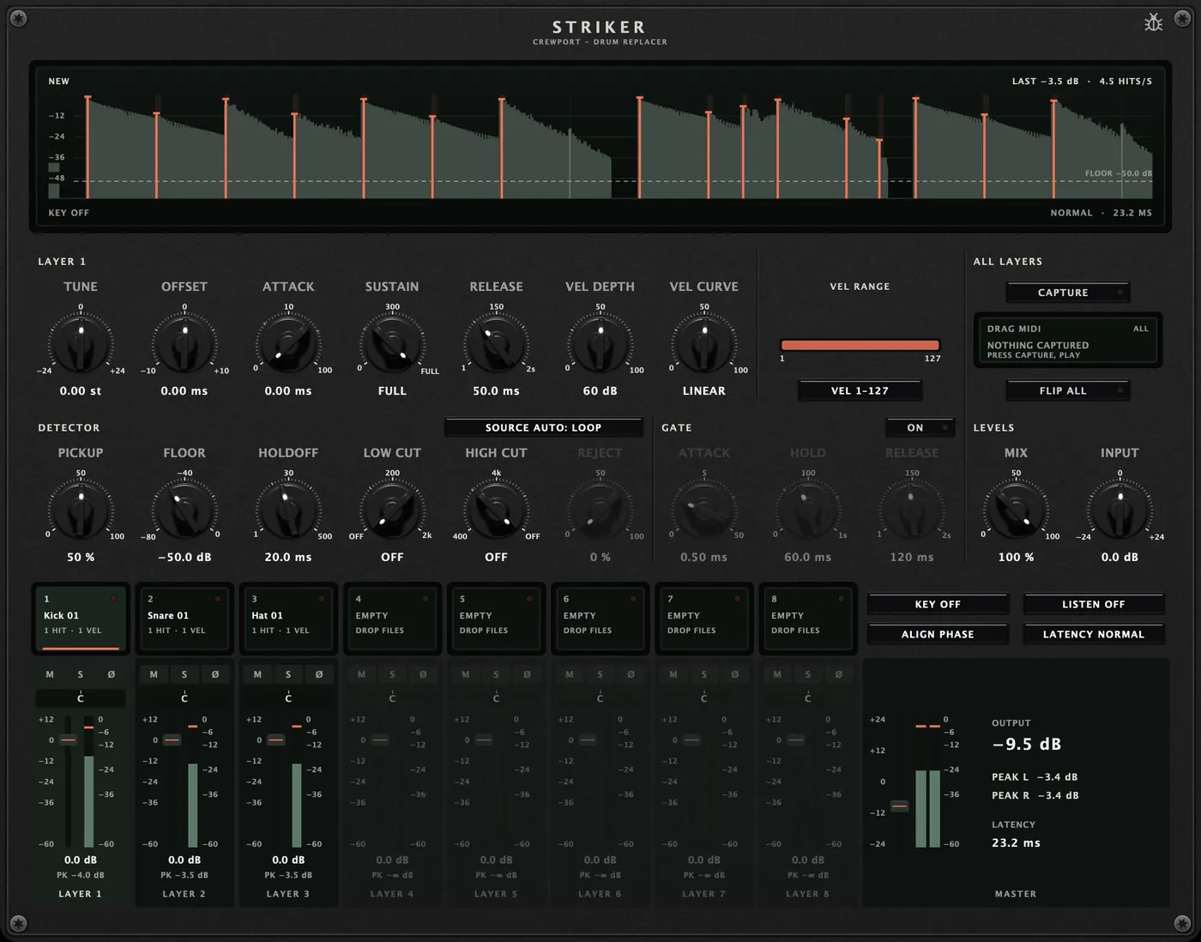The width and height of the screenshot is (1201, 942).
Task: Click the VEL DEPTH knob
Action: (x=600, y=344)
